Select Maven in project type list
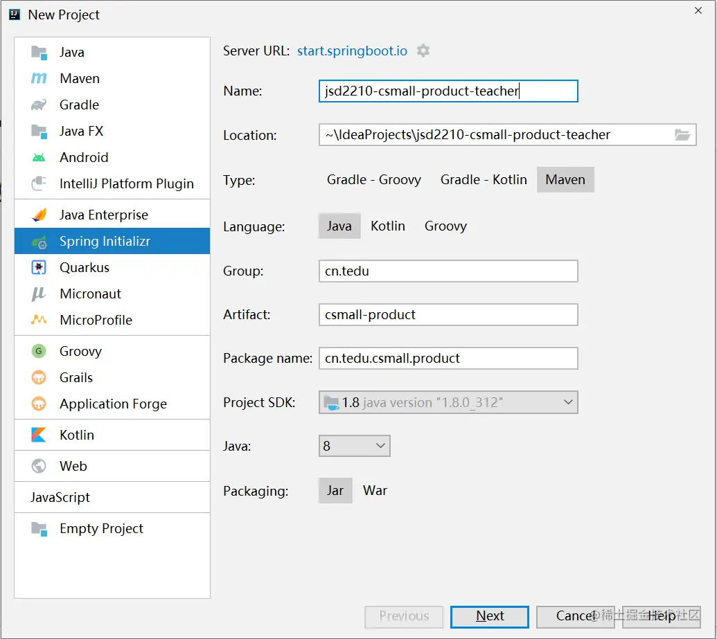Image resolution: width=717 pixels, height=639 pixels. click(112, 79)
